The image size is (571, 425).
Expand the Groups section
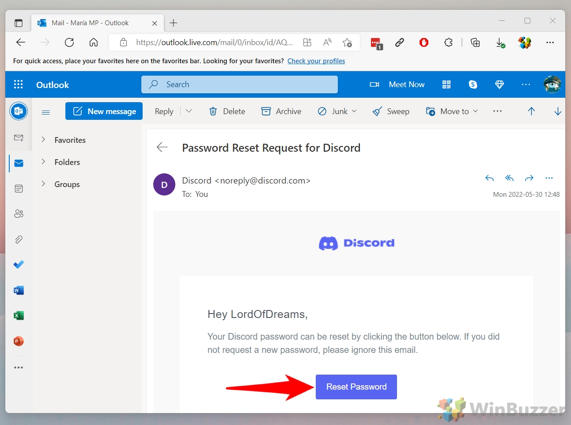(43, 184)
